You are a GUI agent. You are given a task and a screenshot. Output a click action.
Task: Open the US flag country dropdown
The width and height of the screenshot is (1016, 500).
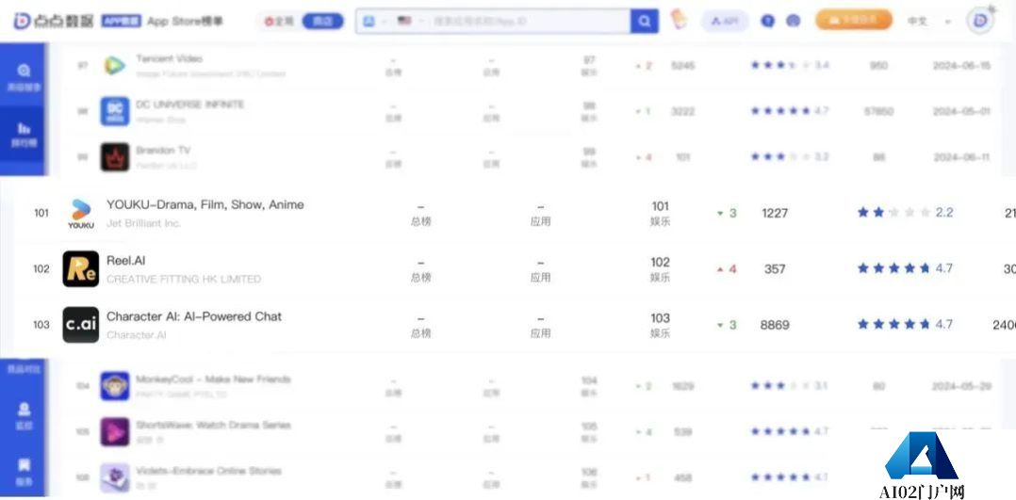(x=411, y=22)
